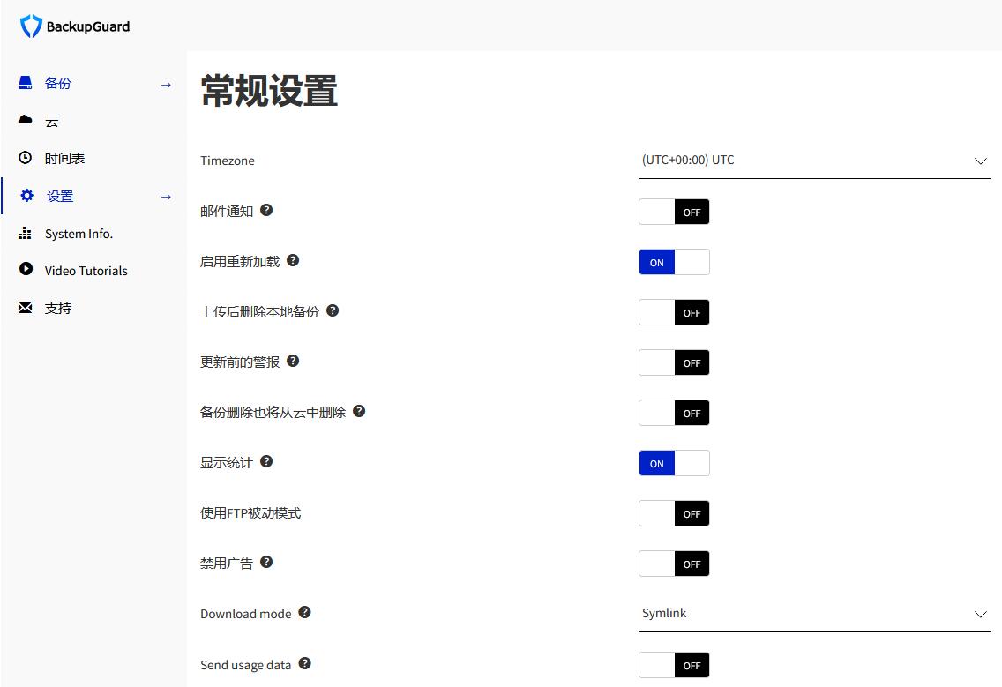Turn off the 启用重新加载 switch
Viewport: 1002px width, 687px height.
click(674, 263)
